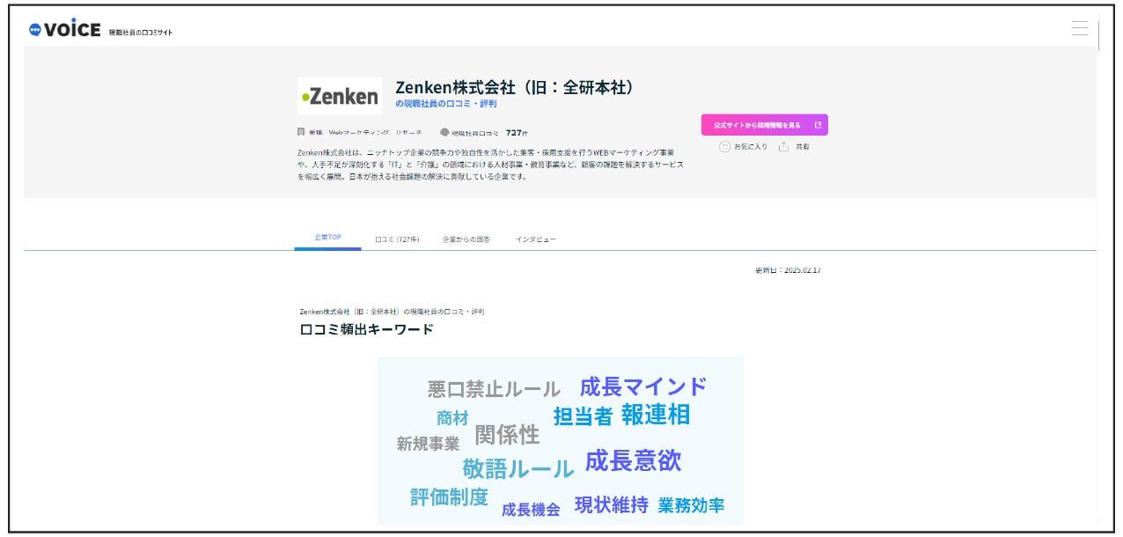Click the heart favorite icon
The image size is (1123, 537).
(x=724, y=146)
